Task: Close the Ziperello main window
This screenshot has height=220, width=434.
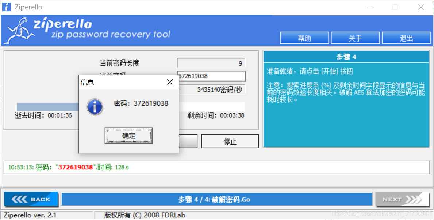Action: pyautogui.click(x=421, y=7)
